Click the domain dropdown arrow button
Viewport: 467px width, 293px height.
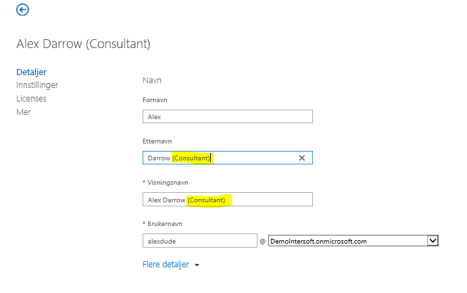[x=433, y=240]
